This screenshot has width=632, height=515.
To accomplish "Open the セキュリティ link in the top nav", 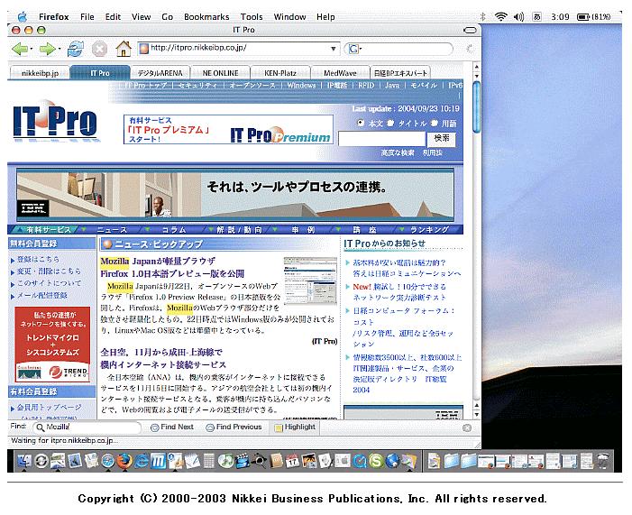I will 197,86.
